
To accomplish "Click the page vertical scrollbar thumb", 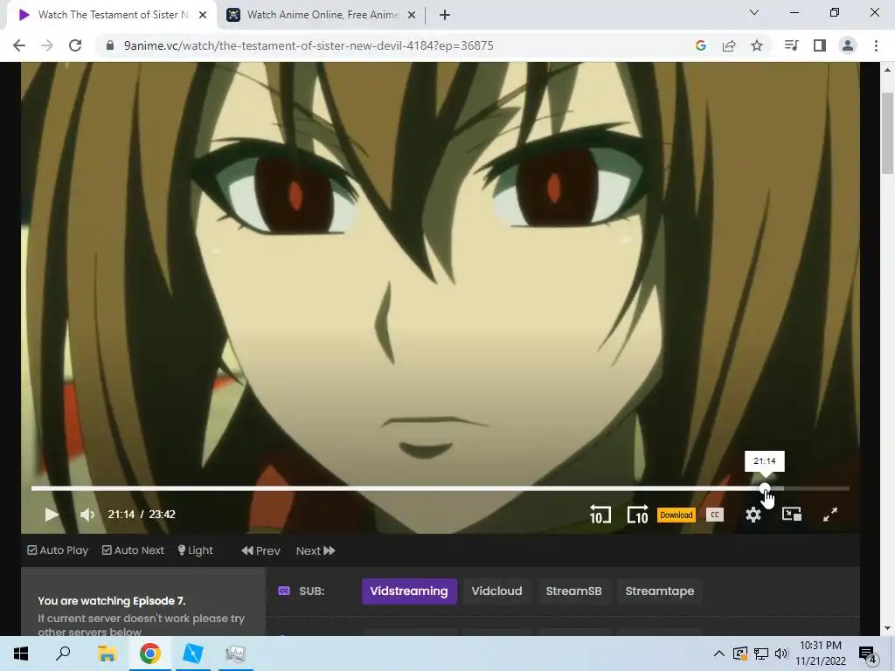I will 888,133.
